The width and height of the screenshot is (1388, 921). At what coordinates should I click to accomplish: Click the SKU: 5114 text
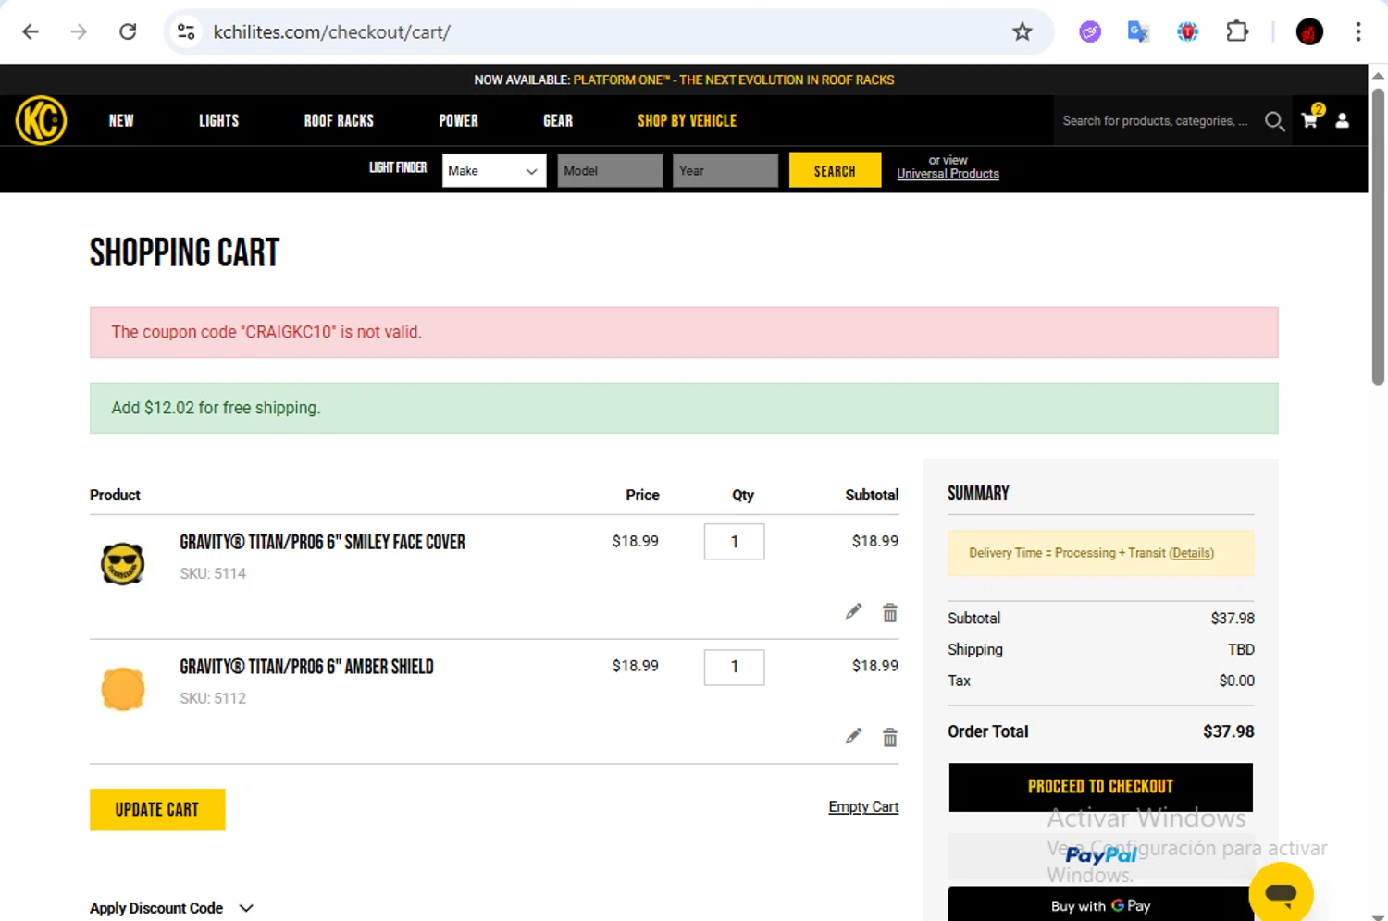pyautogui.click(x=213, y=573)
